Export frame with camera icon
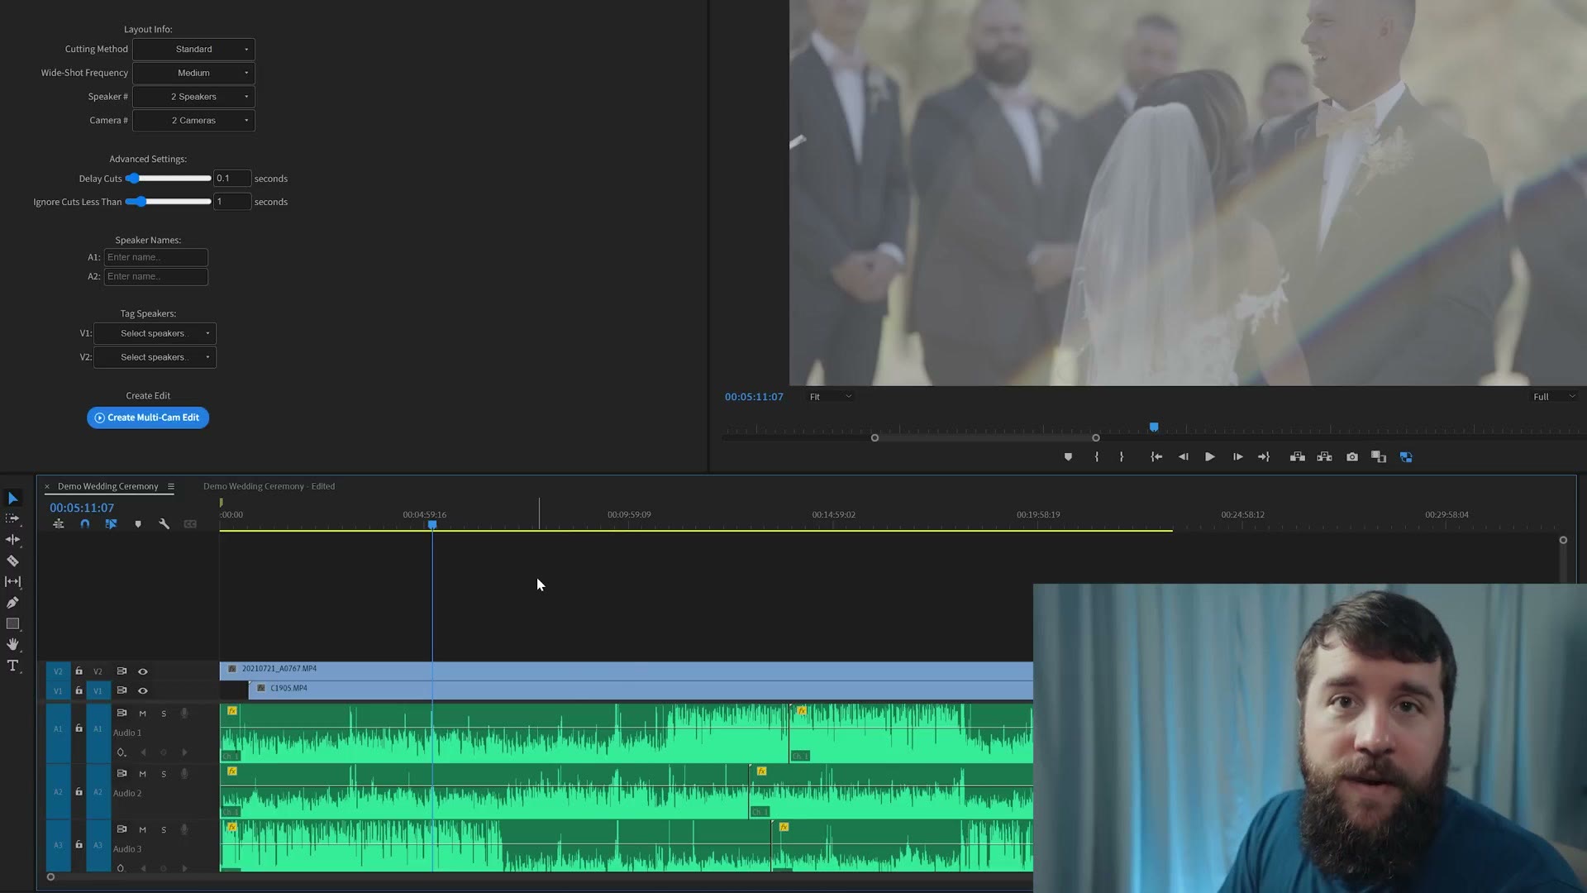The width and height of the screenshot is (1587, 893). click(x=1352, y=456)
